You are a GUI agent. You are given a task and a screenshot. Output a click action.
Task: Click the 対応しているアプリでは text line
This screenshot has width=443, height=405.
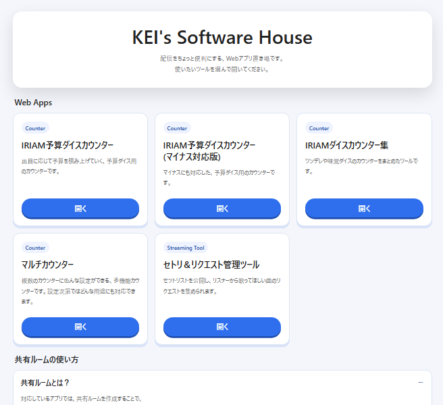(81, 399)
